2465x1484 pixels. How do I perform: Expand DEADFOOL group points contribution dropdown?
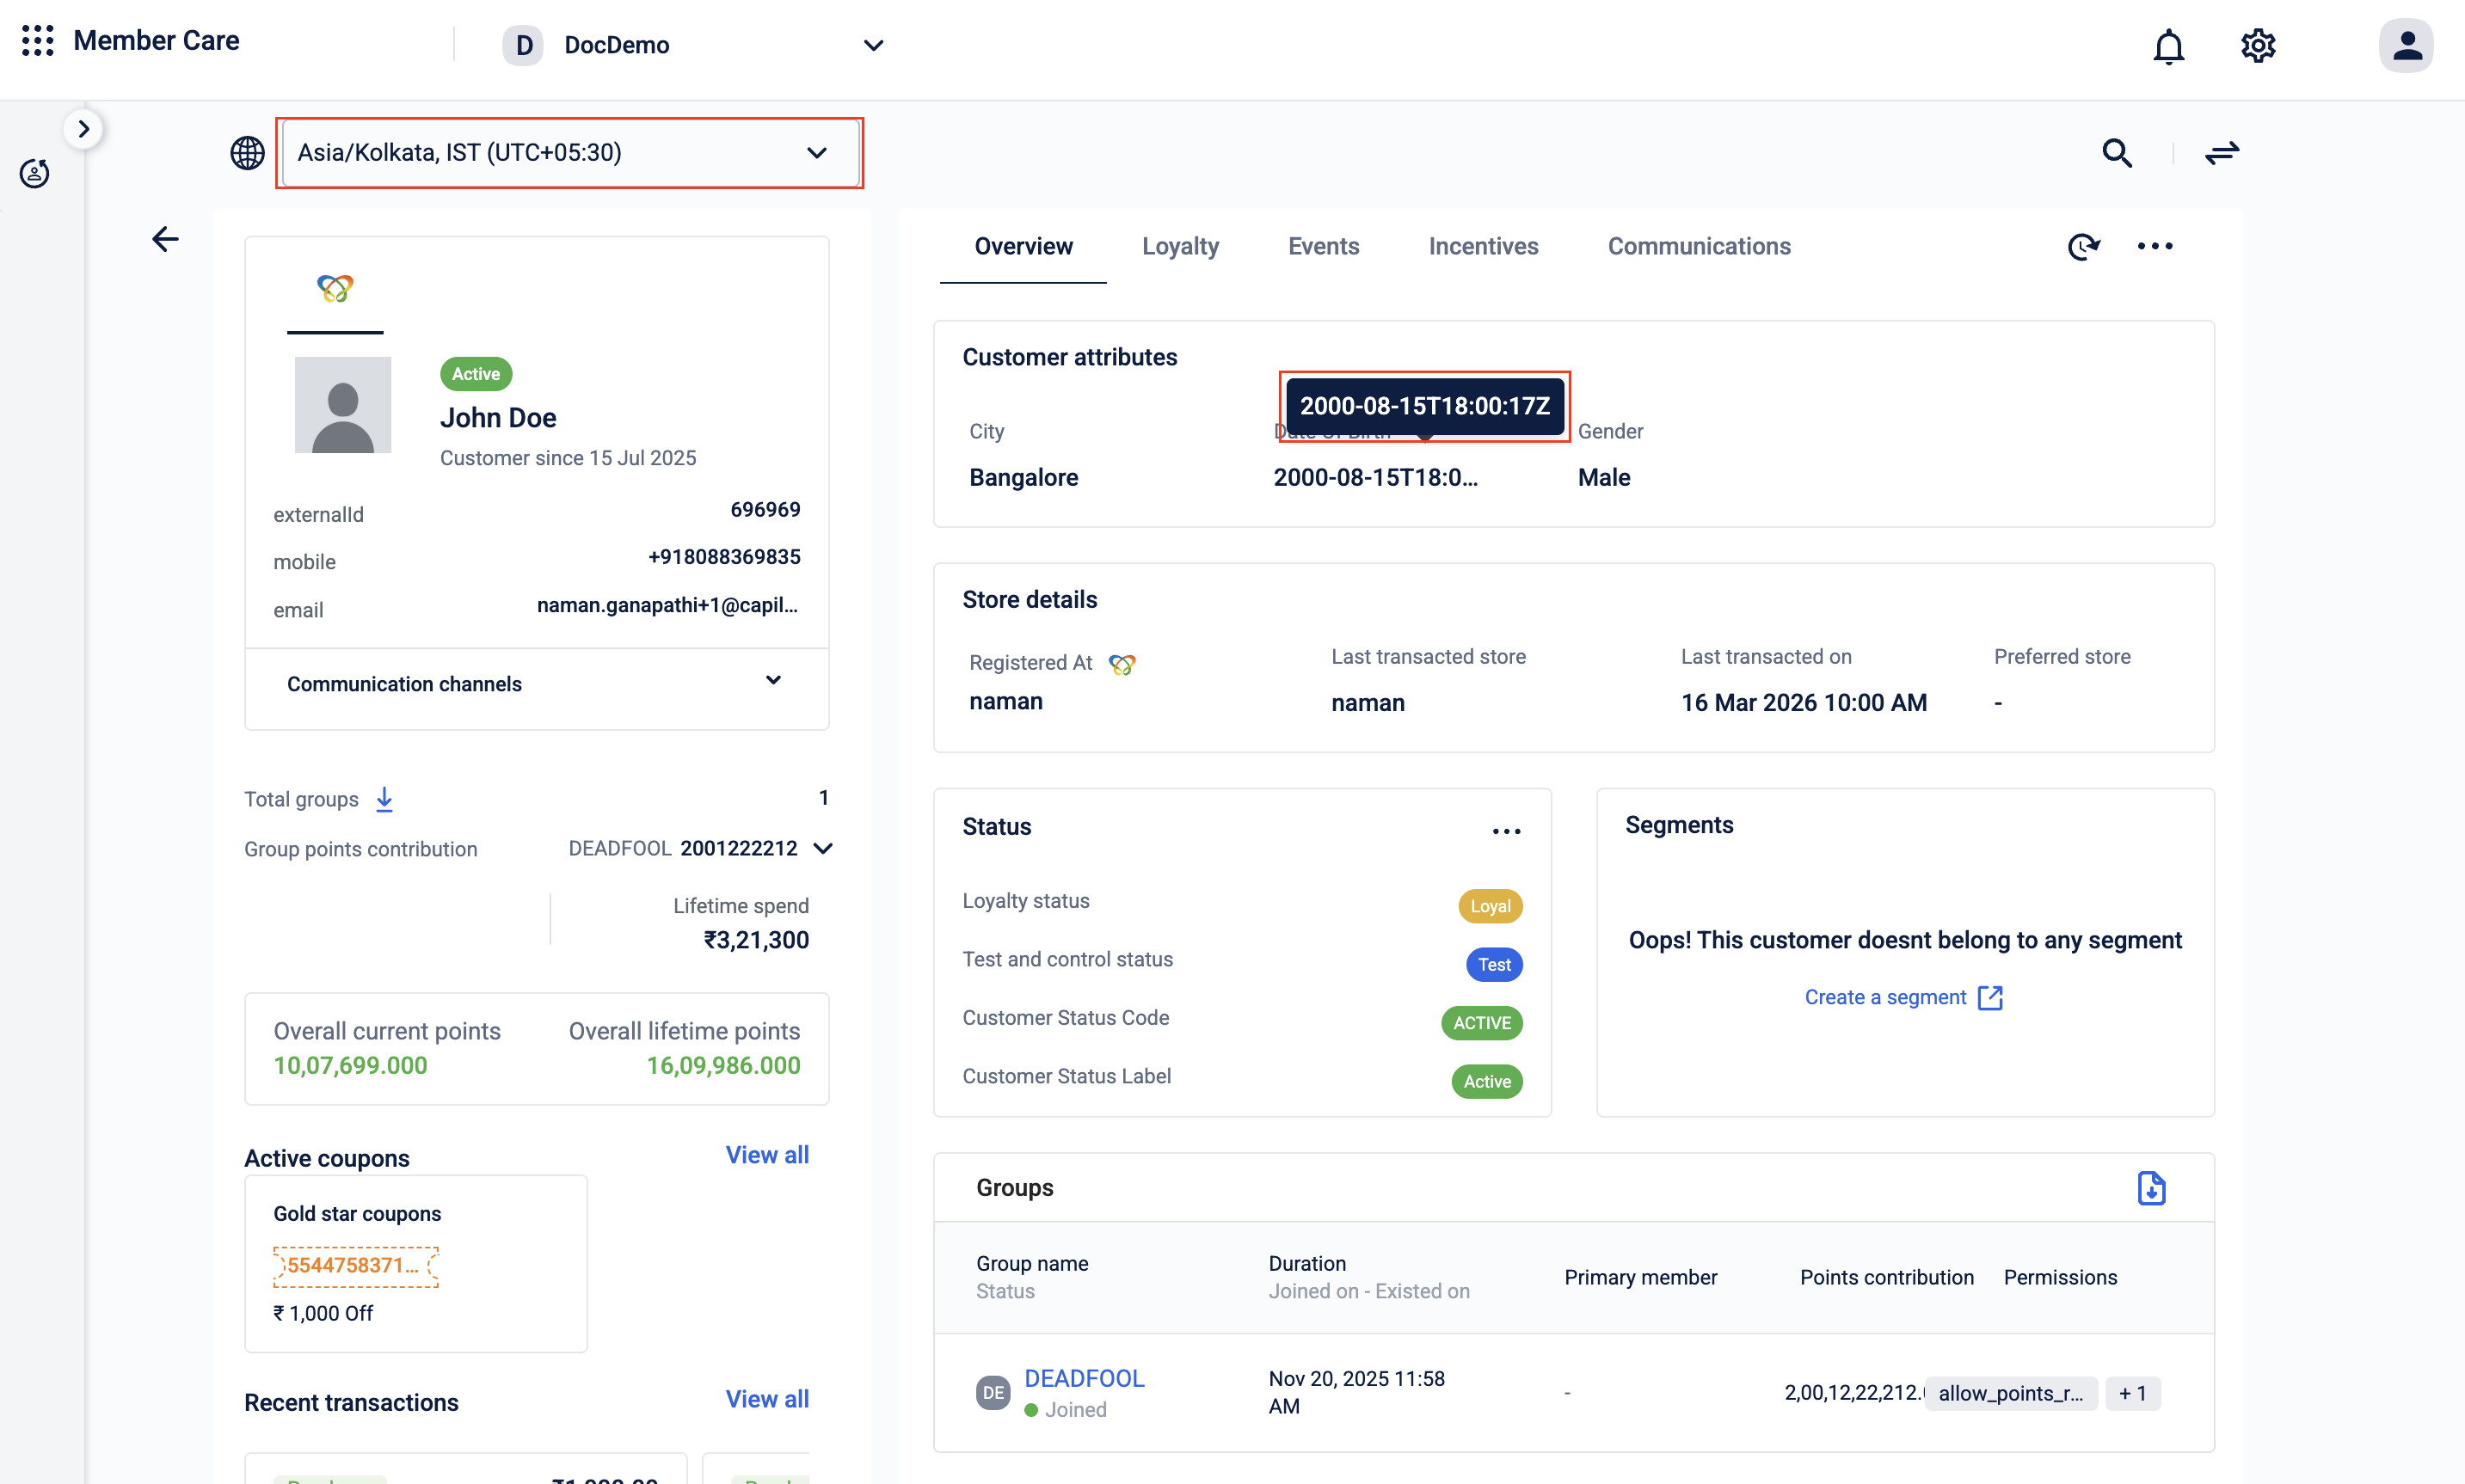(822, 849)
